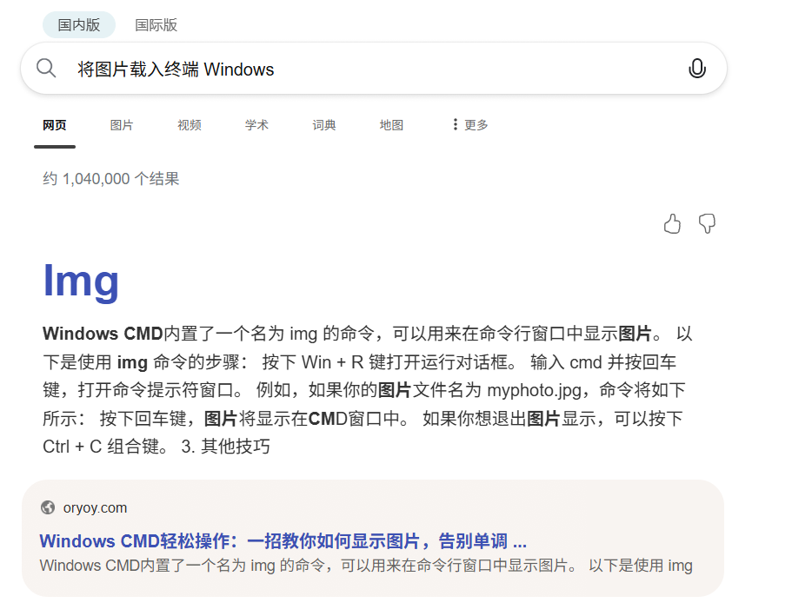Click the oryoy.com source domain
792x616 pixels.
pyautogui.click(x=95, y=507)
